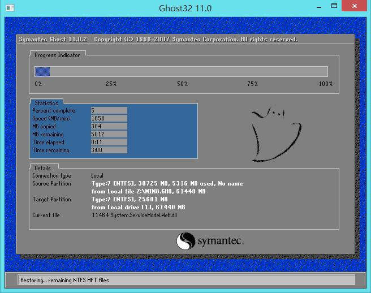Screen dimensions: 371x293
Task: Click the MB copied value field
Action: coord(109,127)
